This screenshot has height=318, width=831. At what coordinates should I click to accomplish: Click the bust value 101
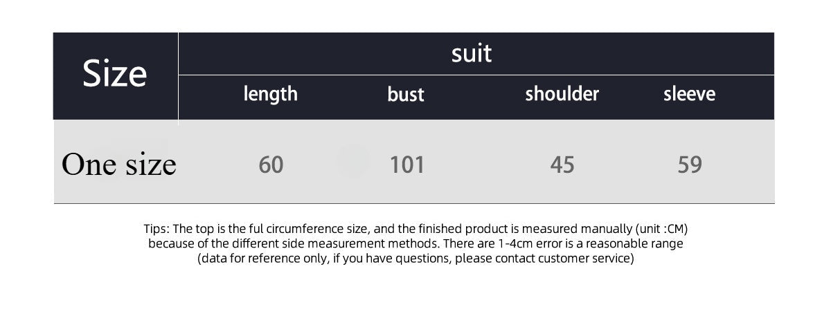tap(407, 165)
